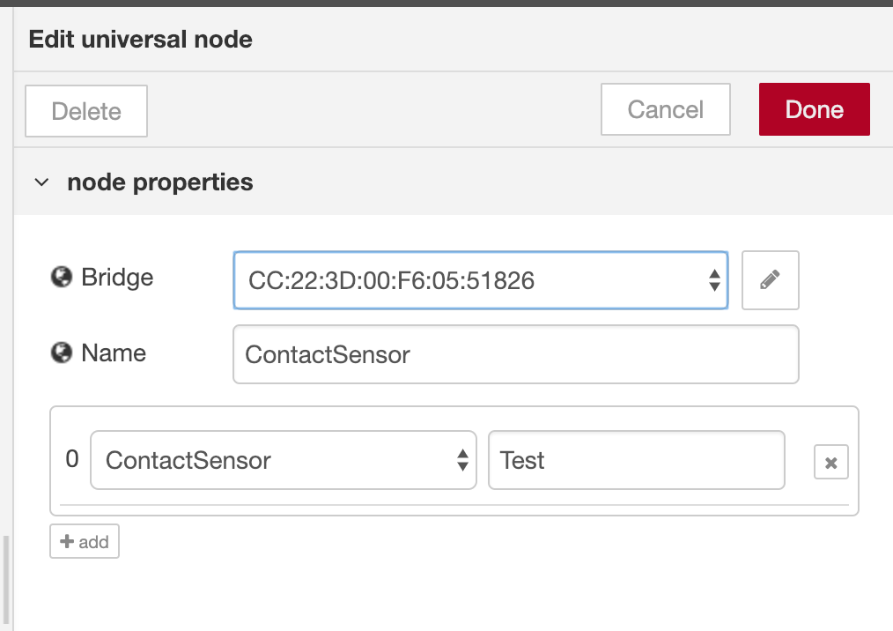Click the row index number 0

point(72,459)
